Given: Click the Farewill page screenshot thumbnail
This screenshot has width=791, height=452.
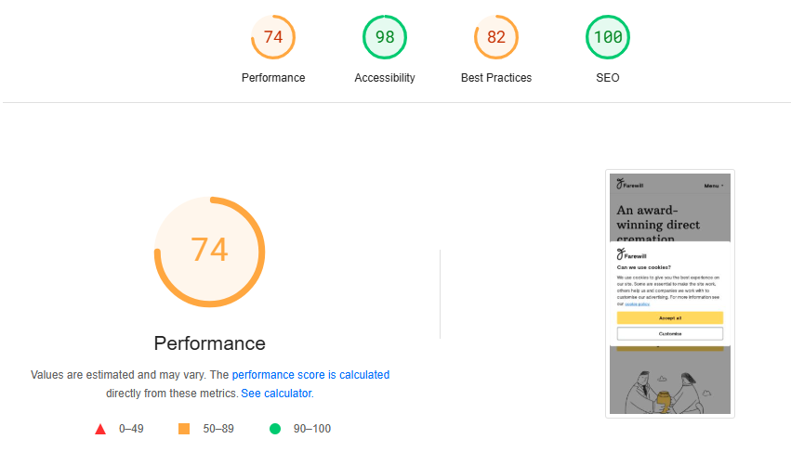Looking at the screenshot, I should (670, 294).
